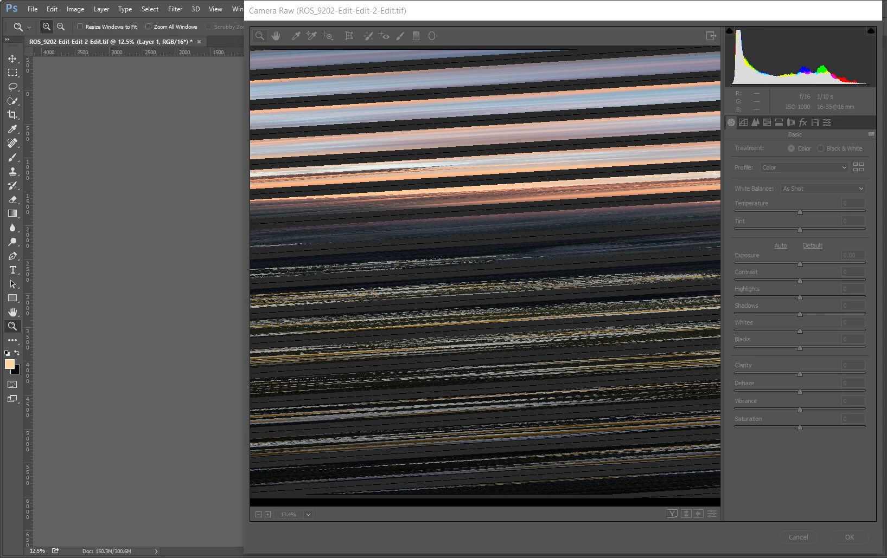Image resolution: width=887 pixels, height=558 pixels.
Task: Select Camera Raw's Color Sampler tool
Action: [x=311, y=36]
